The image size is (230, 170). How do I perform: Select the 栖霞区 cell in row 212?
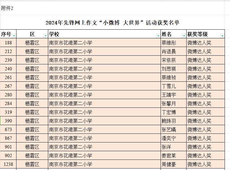click(32, 51)
